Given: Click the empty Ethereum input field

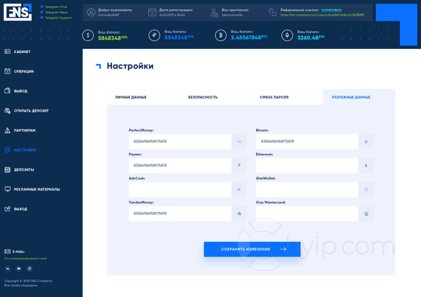Looking at the screenshot, I should click(x=307, y=165).
